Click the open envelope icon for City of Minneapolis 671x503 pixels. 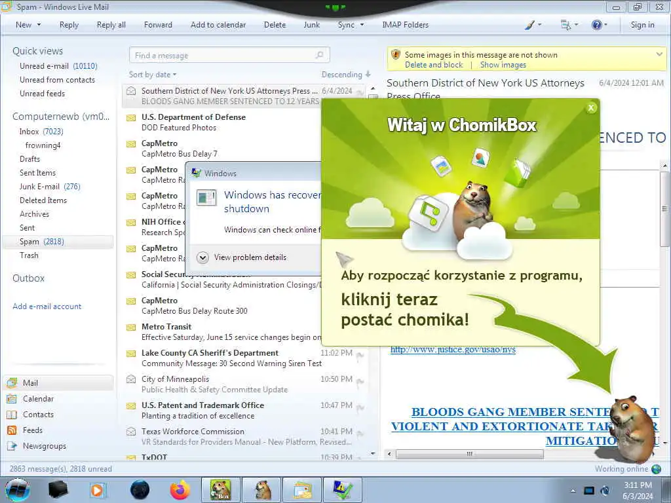[131, 379]
